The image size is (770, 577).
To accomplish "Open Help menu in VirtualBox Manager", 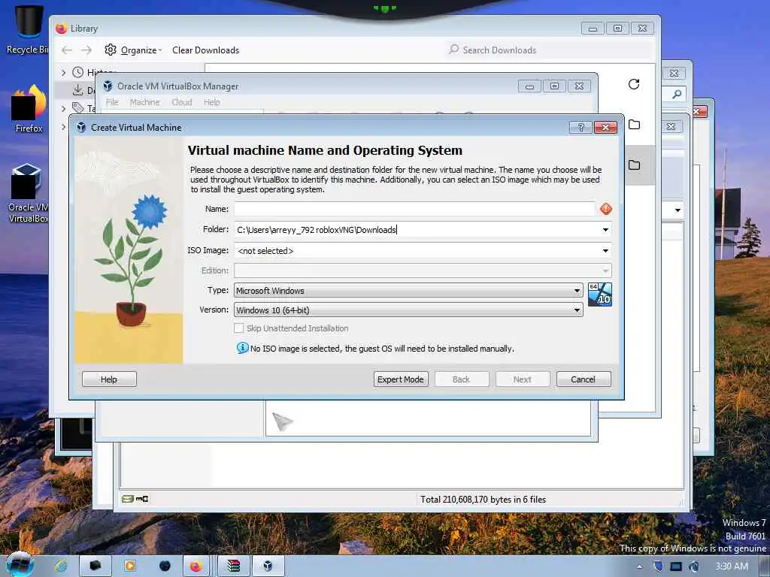I will [x=211, y=102].
